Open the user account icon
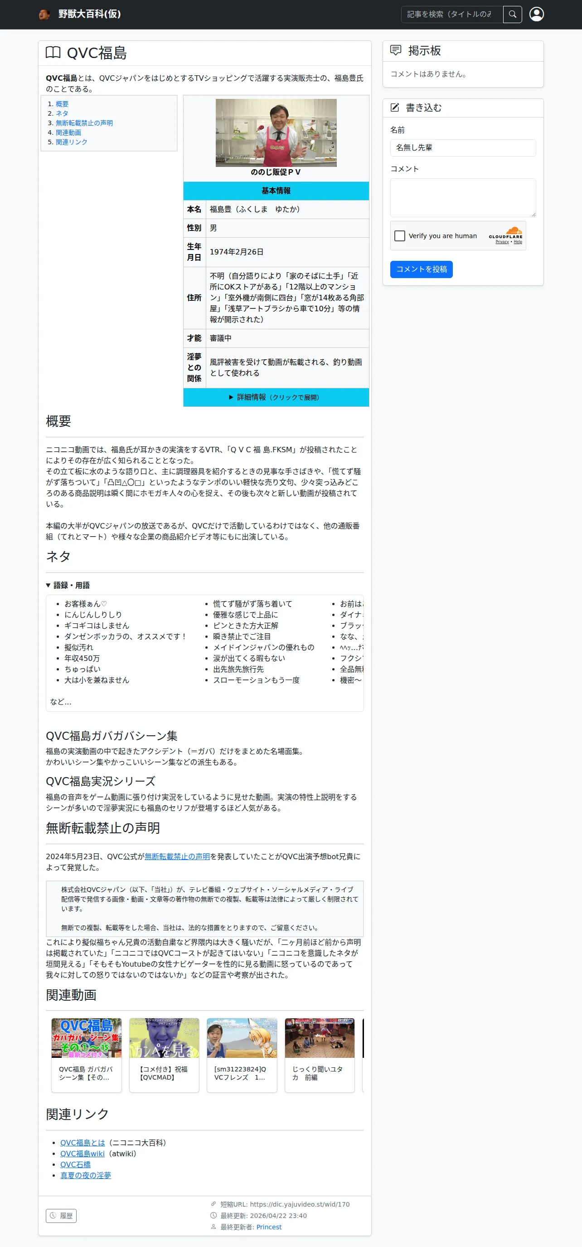Image resolution: width=582 pixels, height=1247 pixels. (536, 15)
